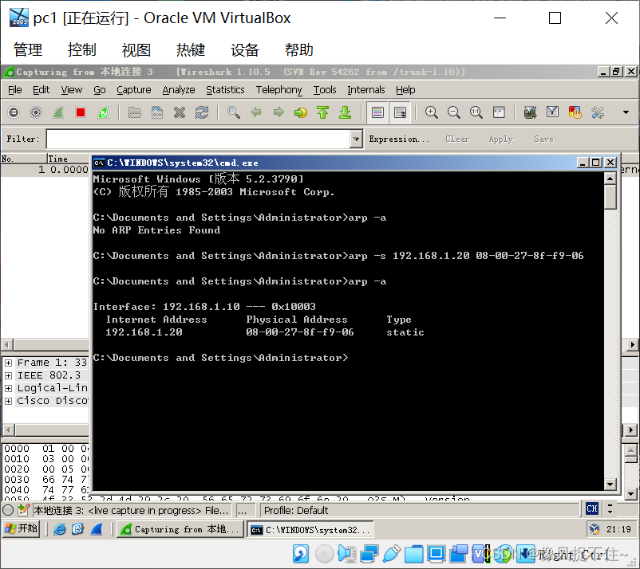Click VirtualBox shared folders status icon
This screenshot has width=640, height=569.
pyautogui.click(x=413, y=554)
